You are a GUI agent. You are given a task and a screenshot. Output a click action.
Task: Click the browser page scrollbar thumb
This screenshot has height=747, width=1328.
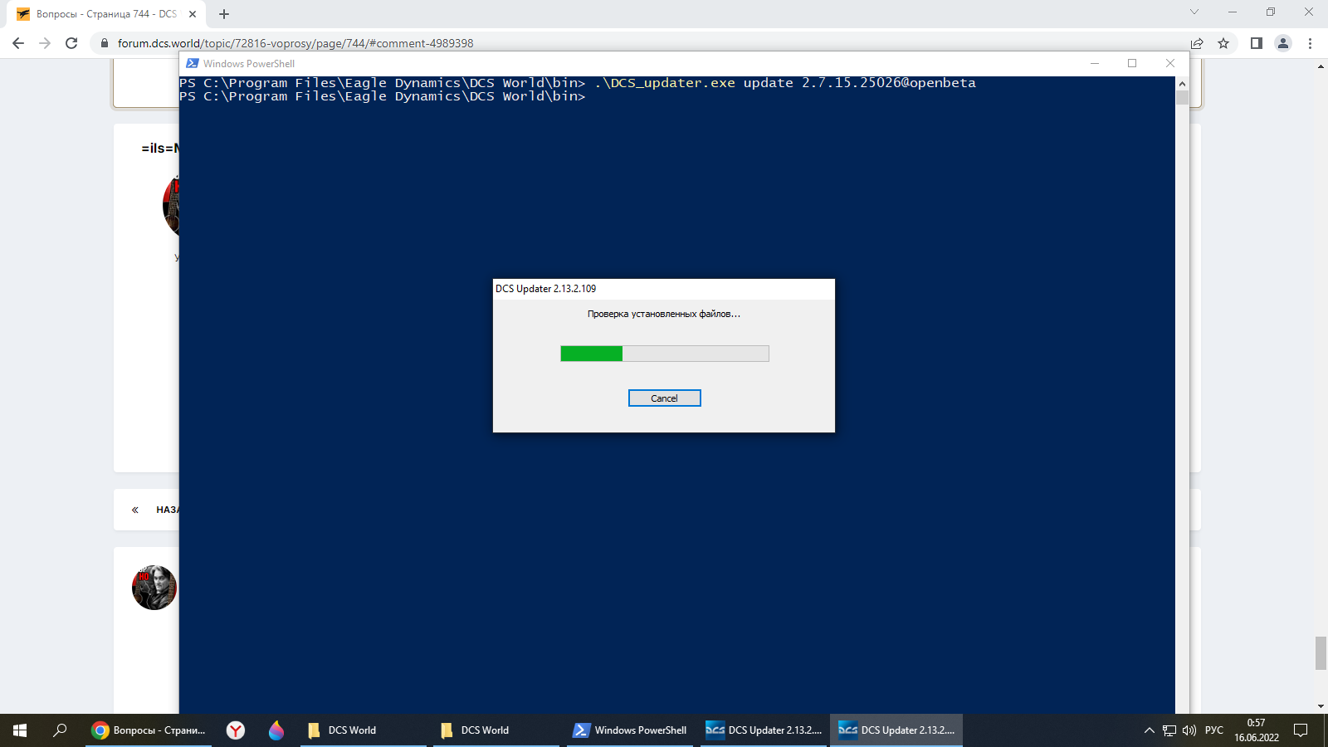pyautogui.click(x=1321, y=653)
